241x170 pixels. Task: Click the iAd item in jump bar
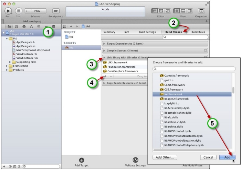click(x=86, y=27)
